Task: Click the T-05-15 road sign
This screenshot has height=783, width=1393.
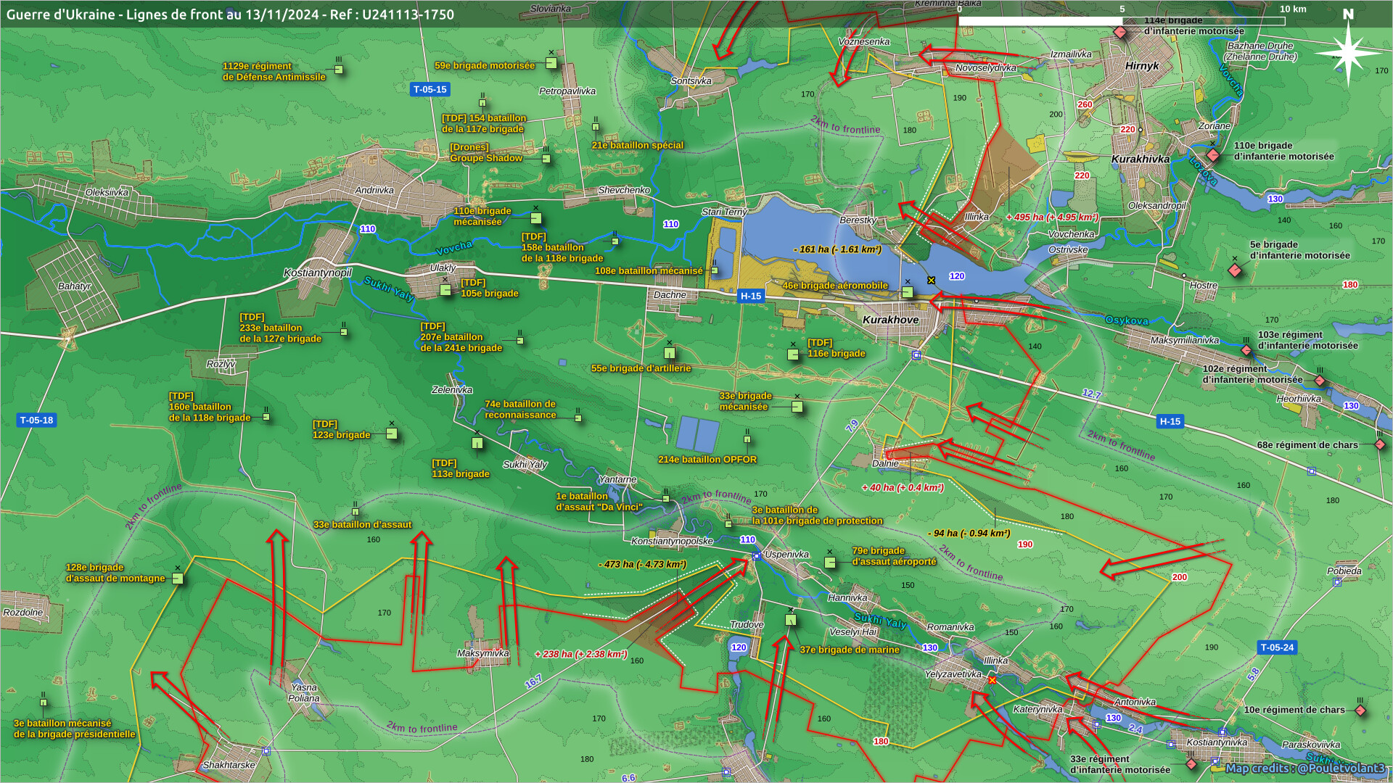Action: 430,89
